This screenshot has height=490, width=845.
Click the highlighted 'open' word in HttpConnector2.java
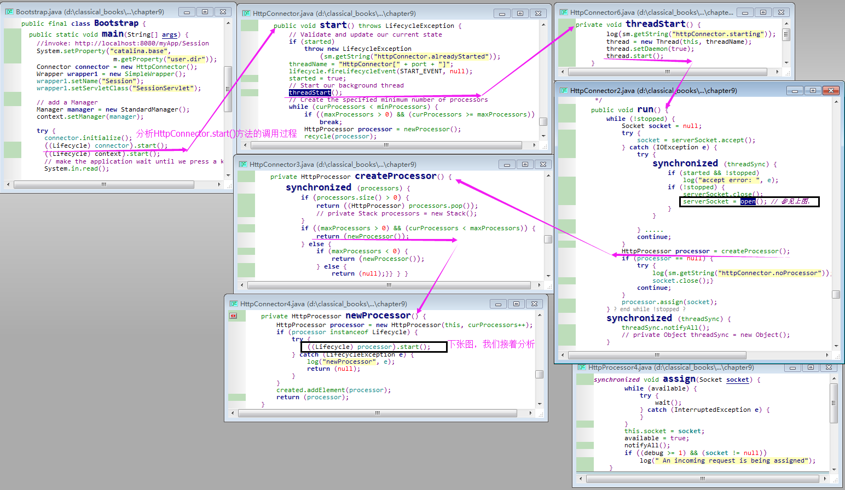[x=748, y=201]
